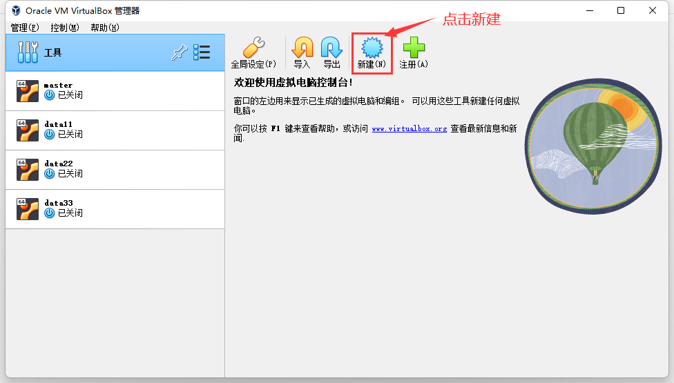Click the 'master' VM name text
The image size is (674, 383).
point(59,85)
